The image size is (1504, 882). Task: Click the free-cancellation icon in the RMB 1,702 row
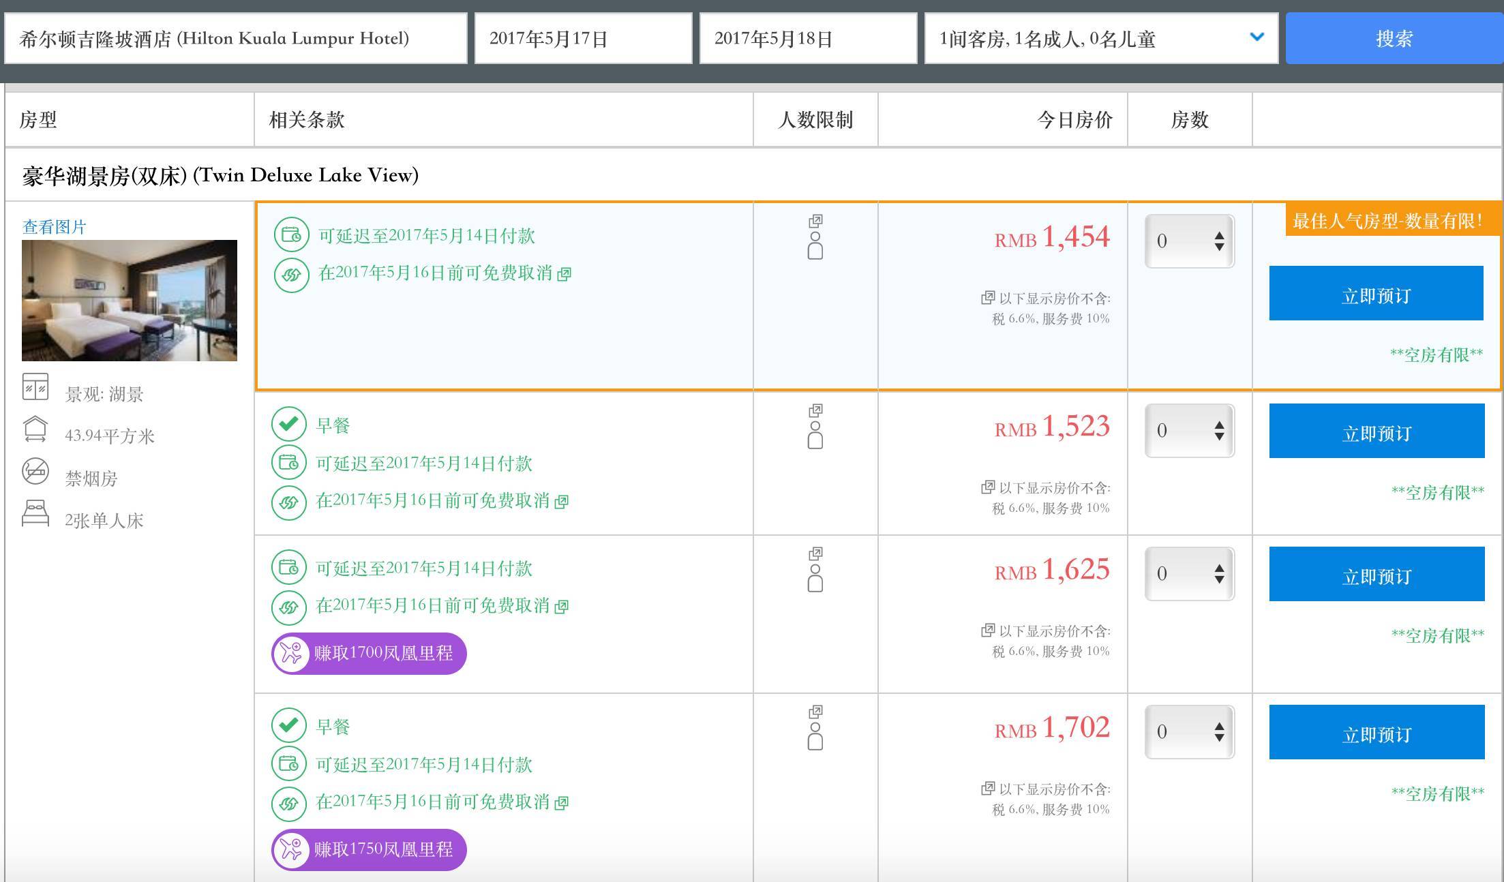pyautogui.click(x=288, y=804)
